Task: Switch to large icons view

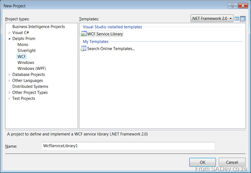Action: [x=236, y=19]
